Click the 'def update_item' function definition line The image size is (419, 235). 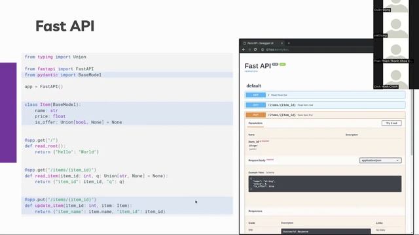pos(79,206)
